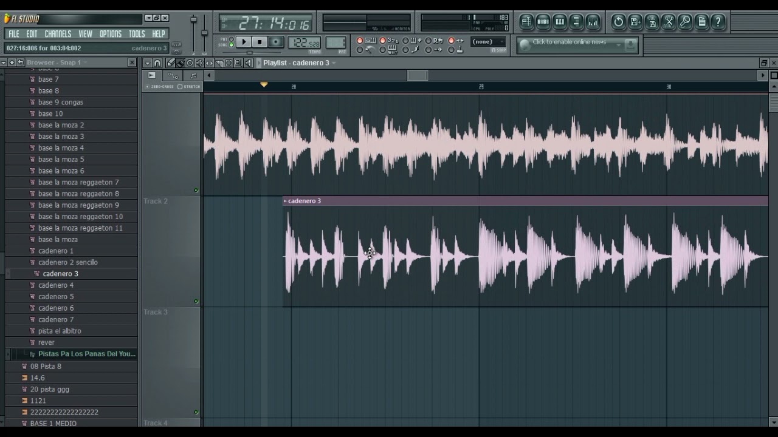Screen dimensions: 778x437
Task: Select the automation clips tab in Playlist
Action: (173, 76)
